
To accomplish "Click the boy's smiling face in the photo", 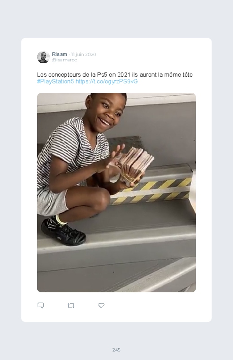I will click(x=107, y=113).
